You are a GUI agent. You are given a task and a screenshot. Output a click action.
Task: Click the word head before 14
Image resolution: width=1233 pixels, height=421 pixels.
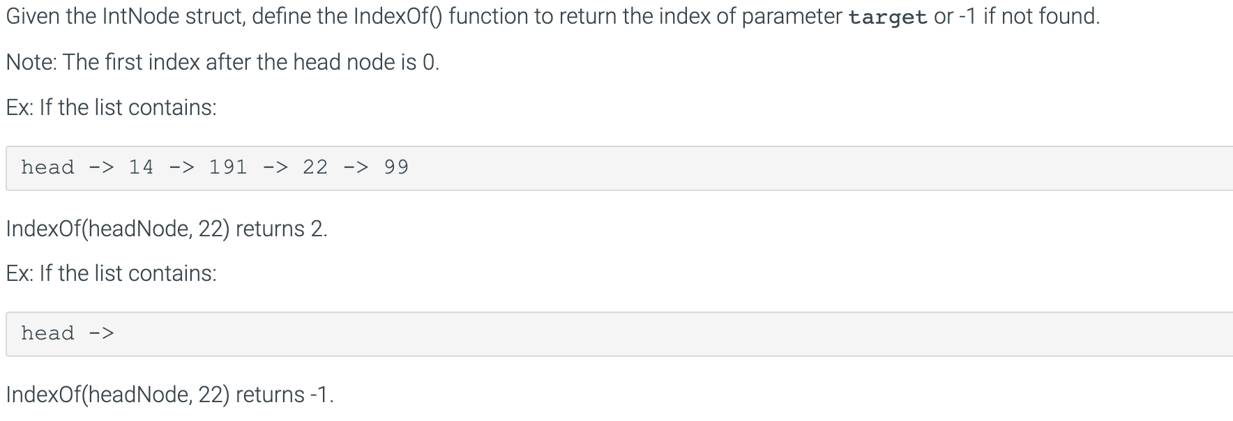click(47, 167)
